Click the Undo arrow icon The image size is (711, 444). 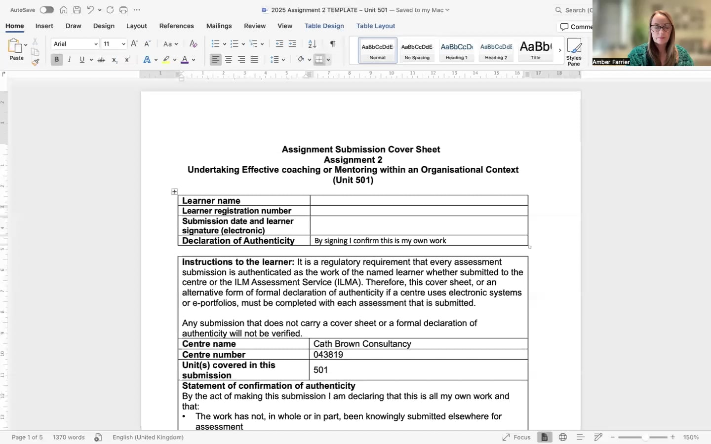click(90, 10)
